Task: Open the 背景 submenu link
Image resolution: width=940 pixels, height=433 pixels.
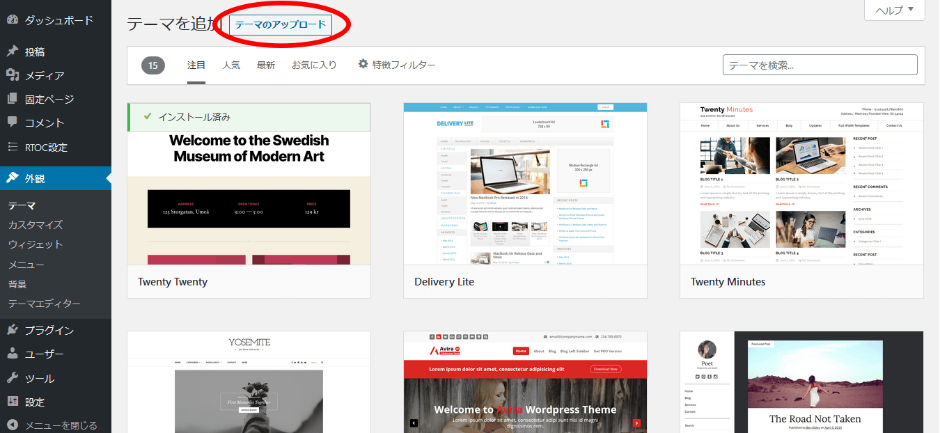Action: coord(17,284)
